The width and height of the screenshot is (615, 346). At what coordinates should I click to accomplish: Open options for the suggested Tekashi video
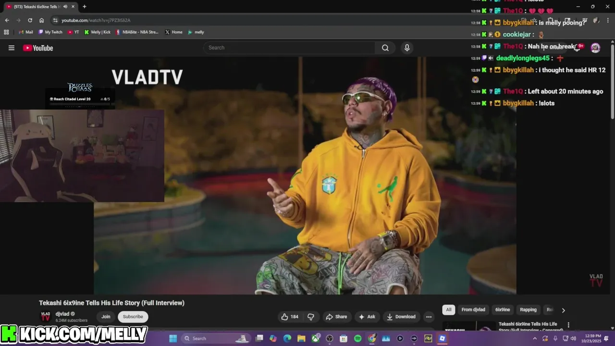568,325
